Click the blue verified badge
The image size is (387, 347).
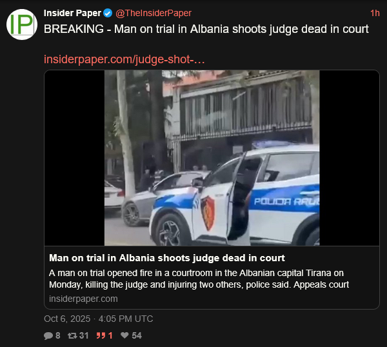(108, 13)
